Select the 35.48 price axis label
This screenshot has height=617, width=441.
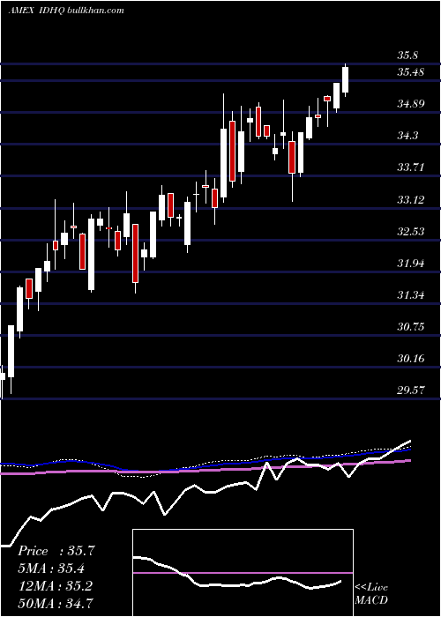[410, 72]
